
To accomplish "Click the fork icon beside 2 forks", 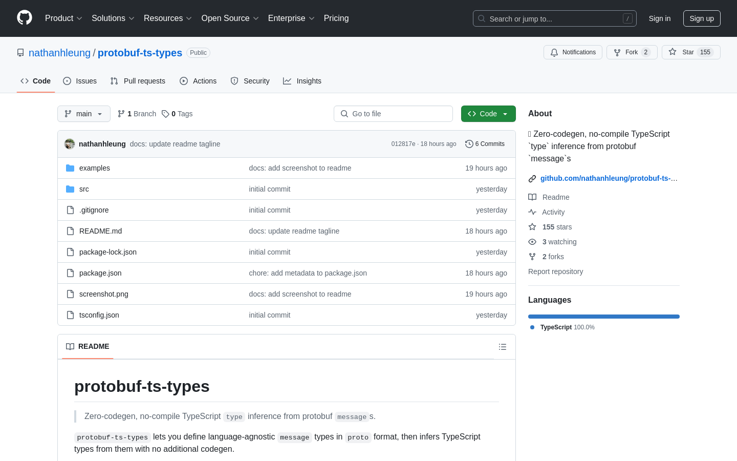I will click(x=532, y=257).
